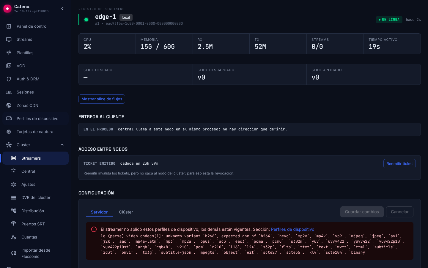The image size is (428, 268).
Task: Click the "local" tag beside edge-1
Action: pos(126,17)
